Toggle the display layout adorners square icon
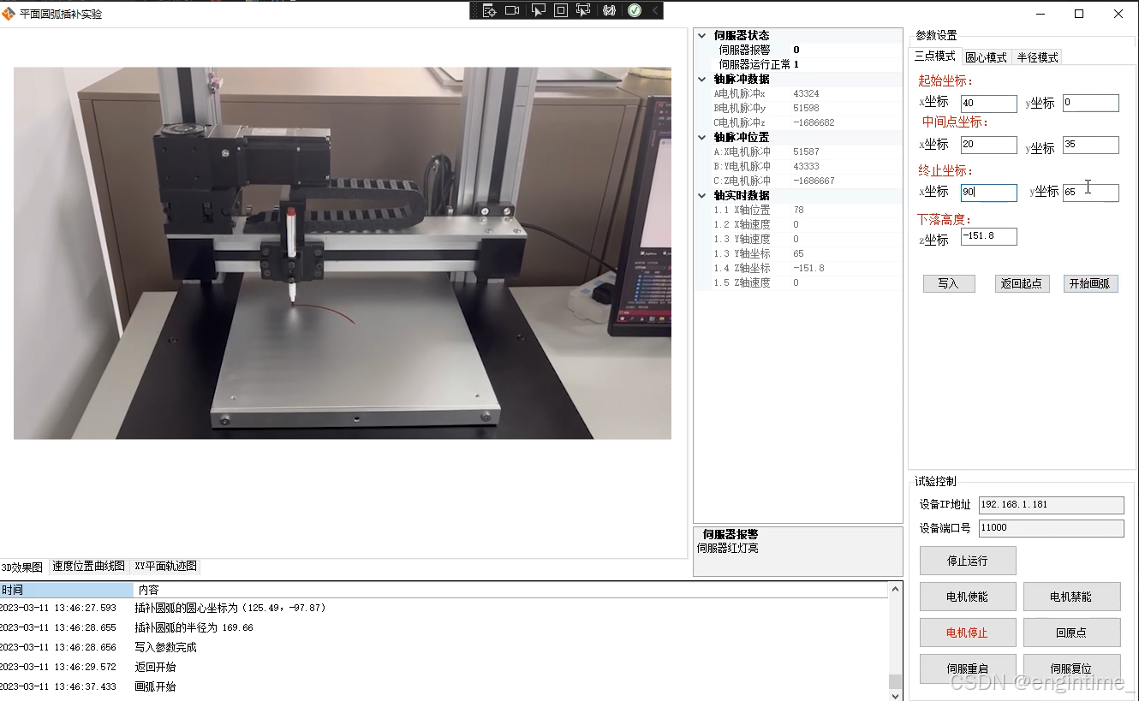Screen dimensions: 1139x701 (x=561, y=10)
